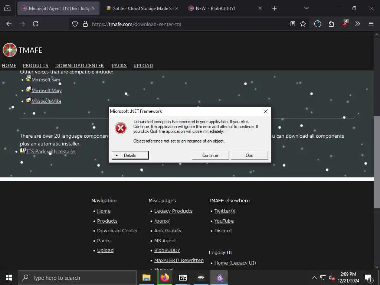Toggle reader view icon in address bar
This screenshot has width=380, height=285.
tap(293, 24)
